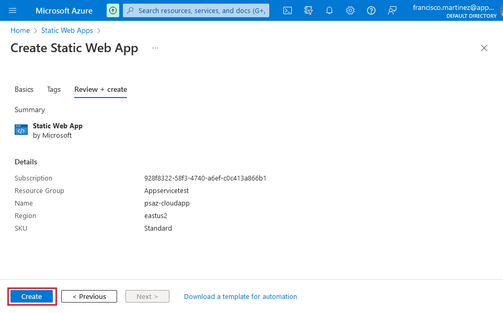Open portal Settings gear
The image size is (503, 313).
click(x=350, y=10)
